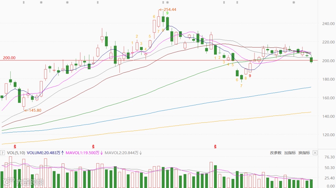Click 220.00 on the price axis
336x188 pixels.
pos(328,42)
